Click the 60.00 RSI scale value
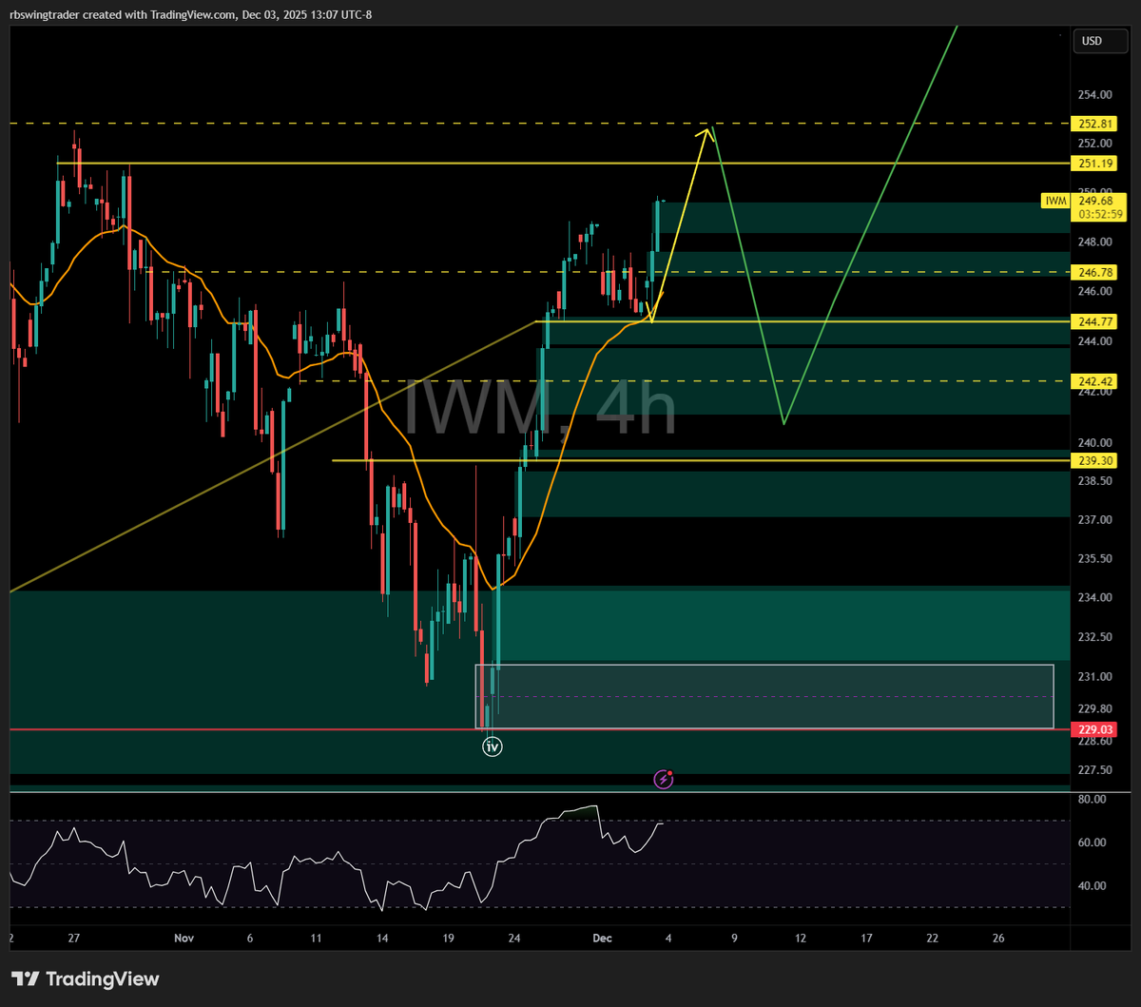The image size is (1141, 1007). coord(1093,842)
